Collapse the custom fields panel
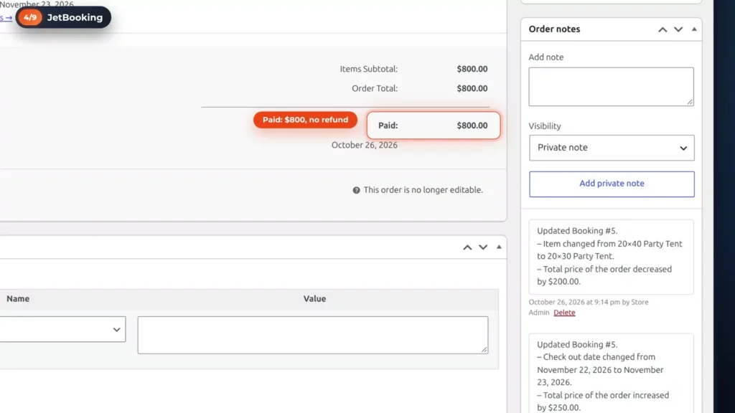The image size is (735, 413). 499,247
